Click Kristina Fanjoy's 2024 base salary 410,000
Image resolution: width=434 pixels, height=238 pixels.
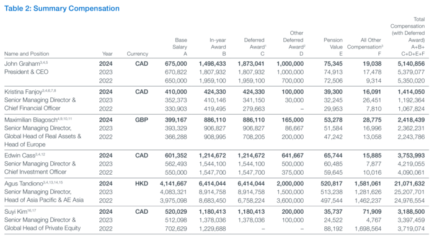[x=175, y=92]
